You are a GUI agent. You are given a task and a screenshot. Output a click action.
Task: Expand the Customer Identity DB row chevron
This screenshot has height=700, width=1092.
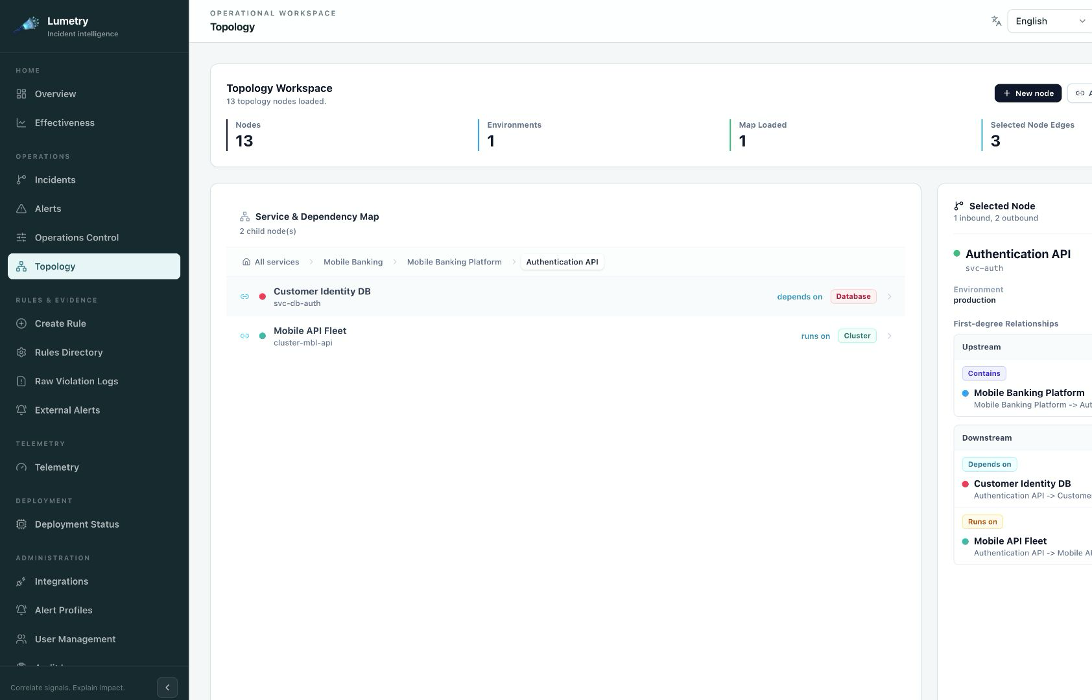(890, 296)
